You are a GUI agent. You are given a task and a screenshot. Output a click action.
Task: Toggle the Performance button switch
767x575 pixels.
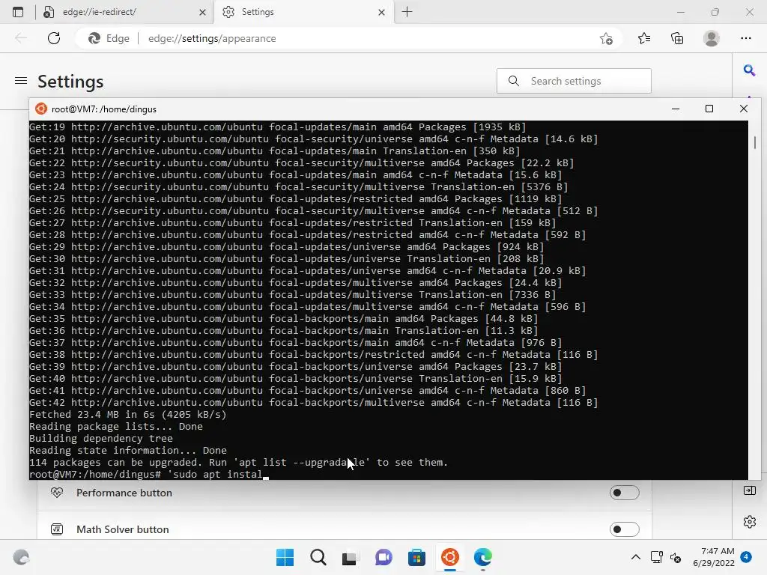624,493
